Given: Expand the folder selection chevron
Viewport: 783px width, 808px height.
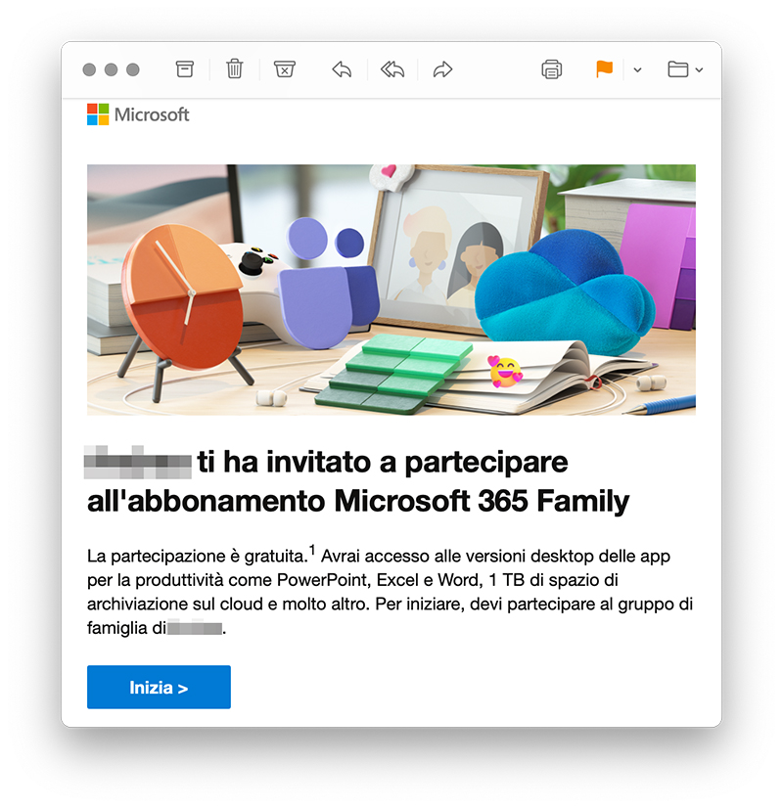Looking at the screenshot, I should tap(698, 71).
